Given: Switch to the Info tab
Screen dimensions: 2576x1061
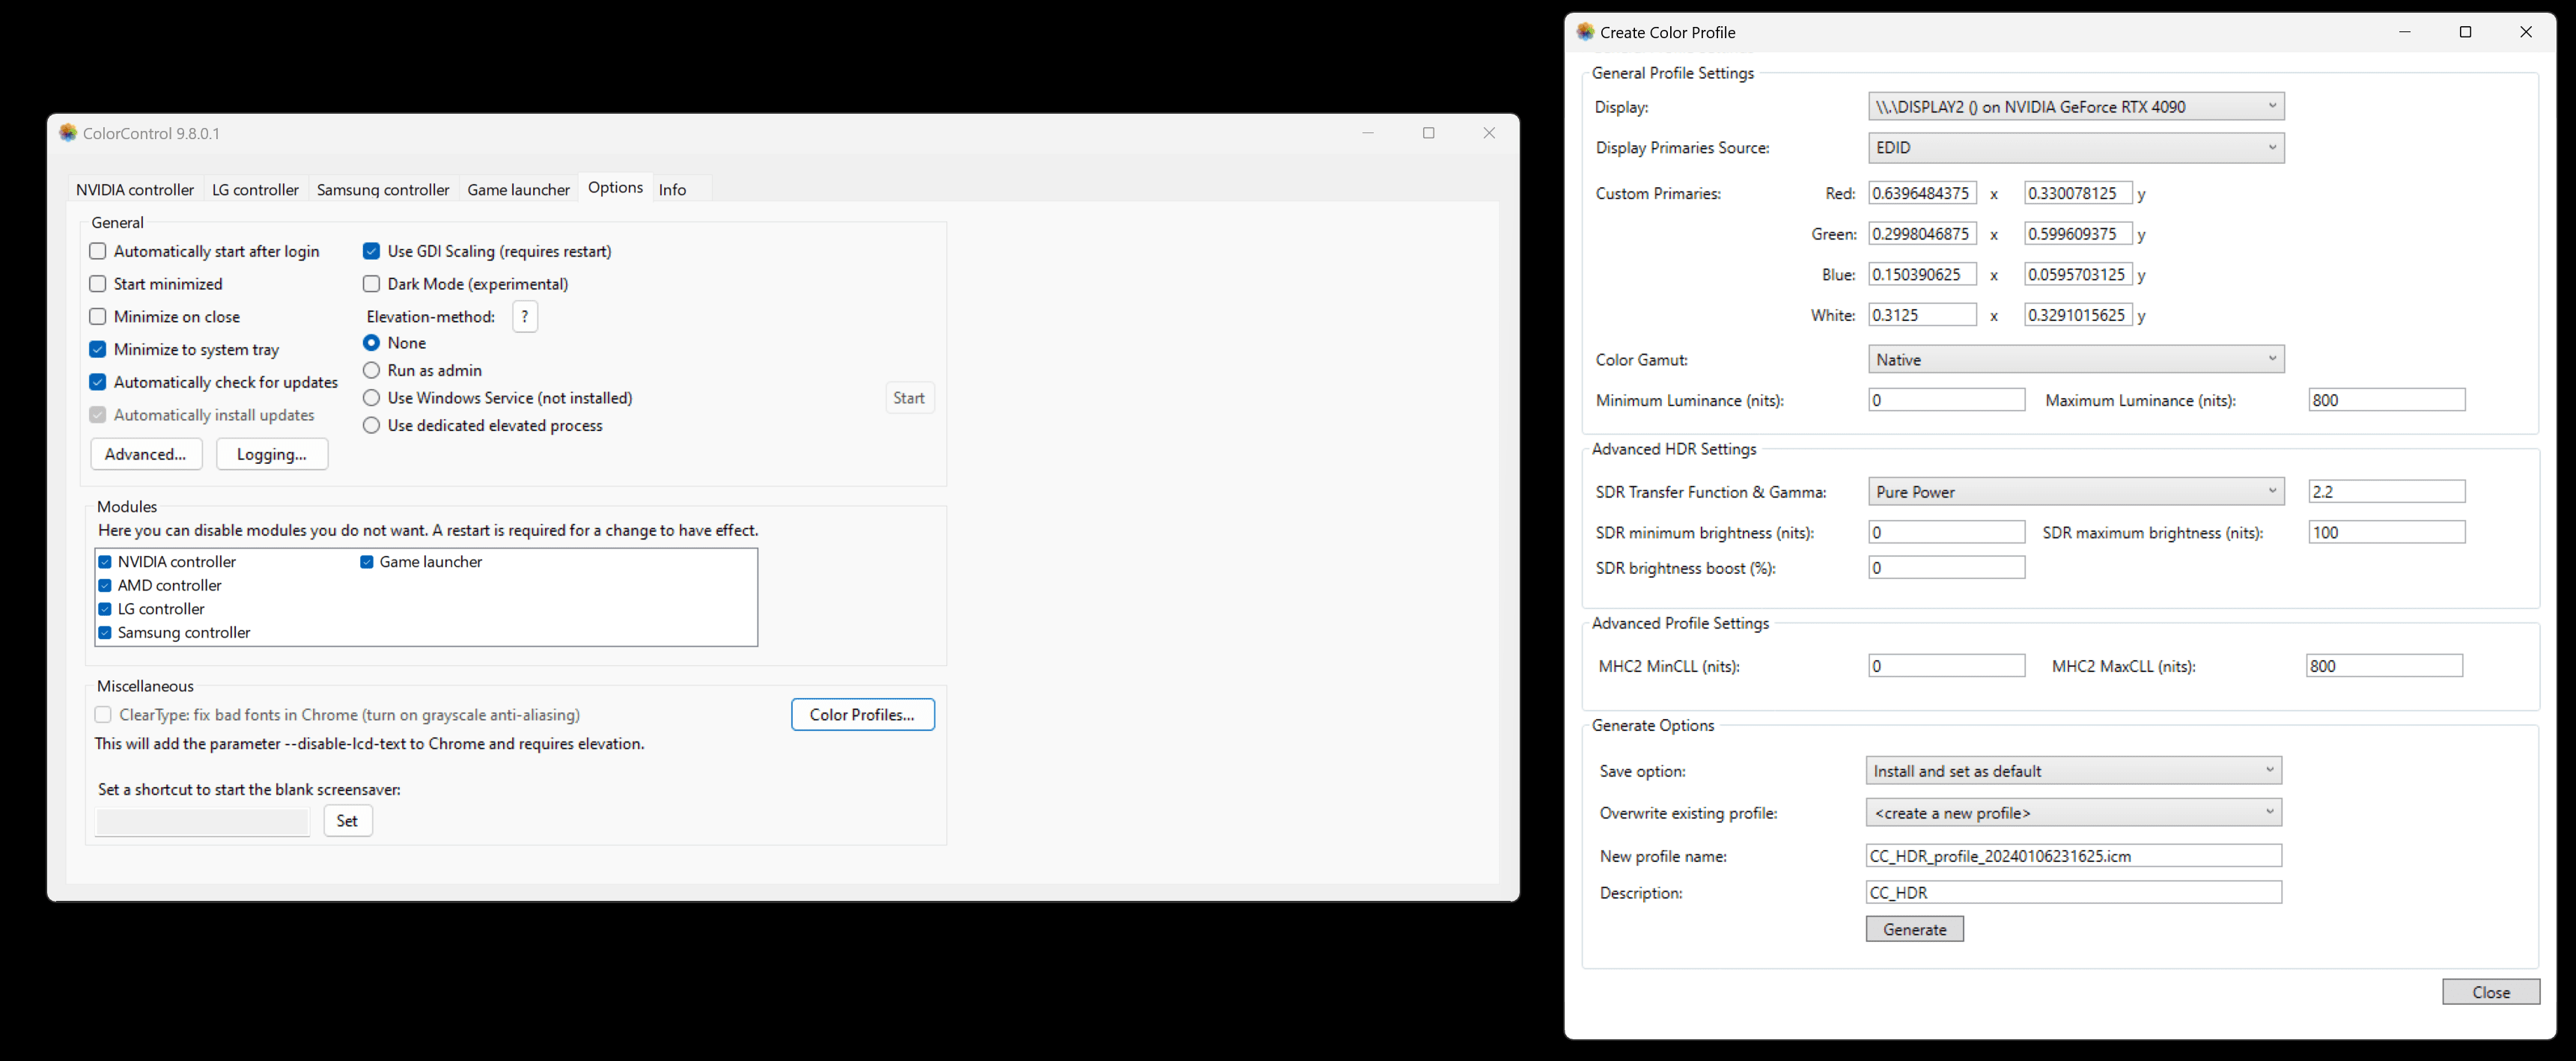Looking at the screenshot, I should pos(673,190).
